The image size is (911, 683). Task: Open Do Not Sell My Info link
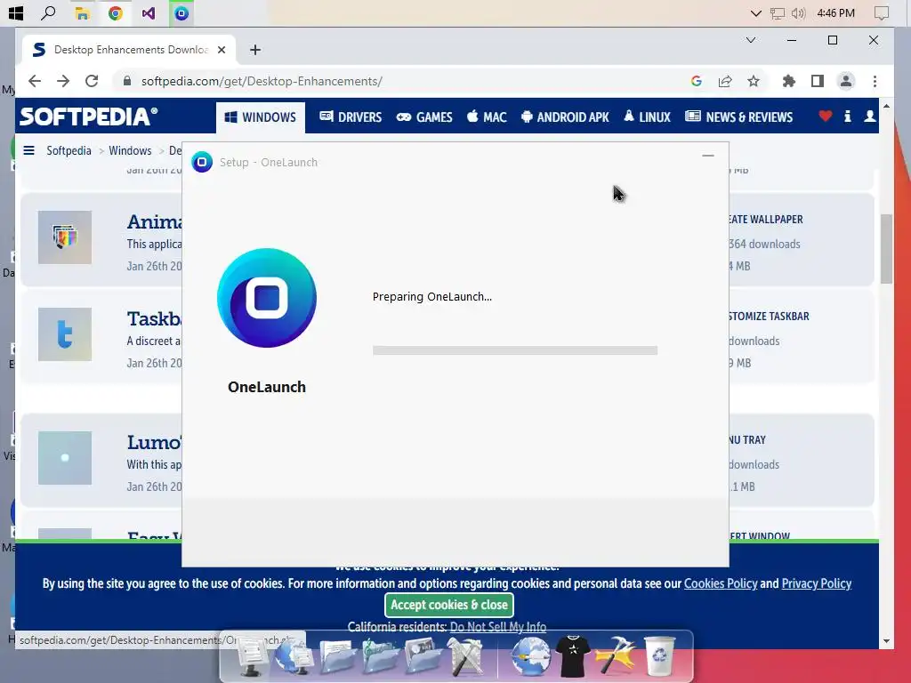point(498,627)
